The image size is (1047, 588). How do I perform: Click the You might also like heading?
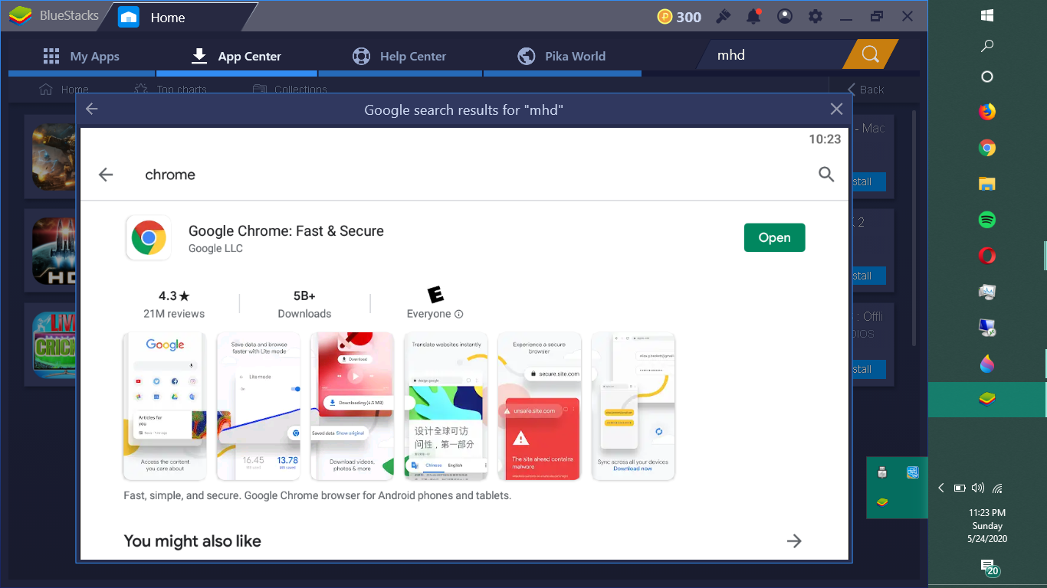point(192,541)
